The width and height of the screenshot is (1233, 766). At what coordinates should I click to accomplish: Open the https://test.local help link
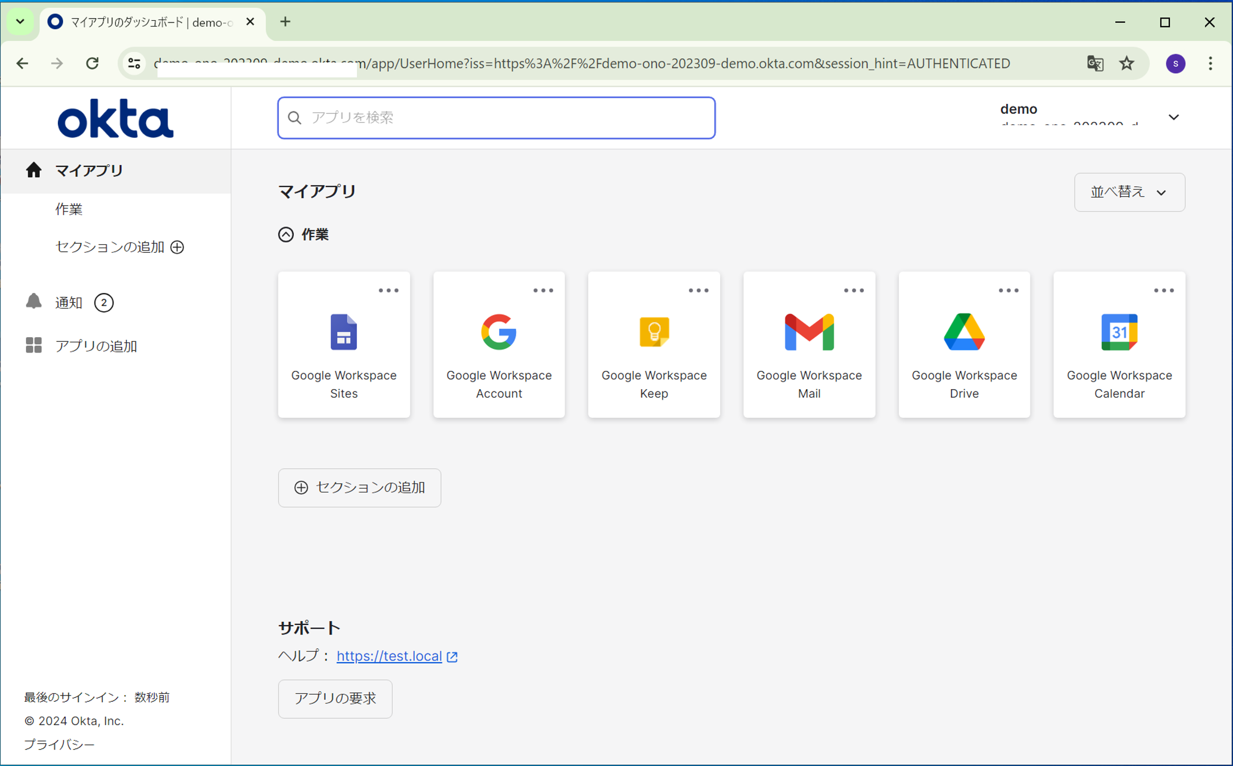coord(389,656)
